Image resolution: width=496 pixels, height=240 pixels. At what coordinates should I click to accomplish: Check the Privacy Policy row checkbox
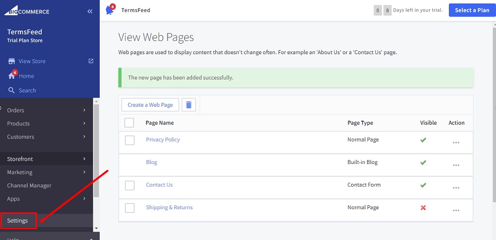(x=129, y=140)
